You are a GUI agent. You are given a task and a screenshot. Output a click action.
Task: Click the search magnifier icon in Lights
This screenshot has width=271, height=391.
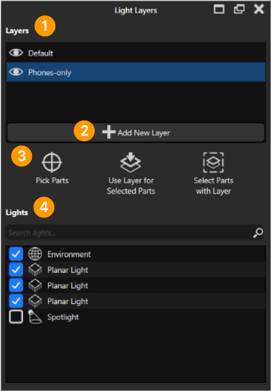pyautogui.click(x=258, y=232)
